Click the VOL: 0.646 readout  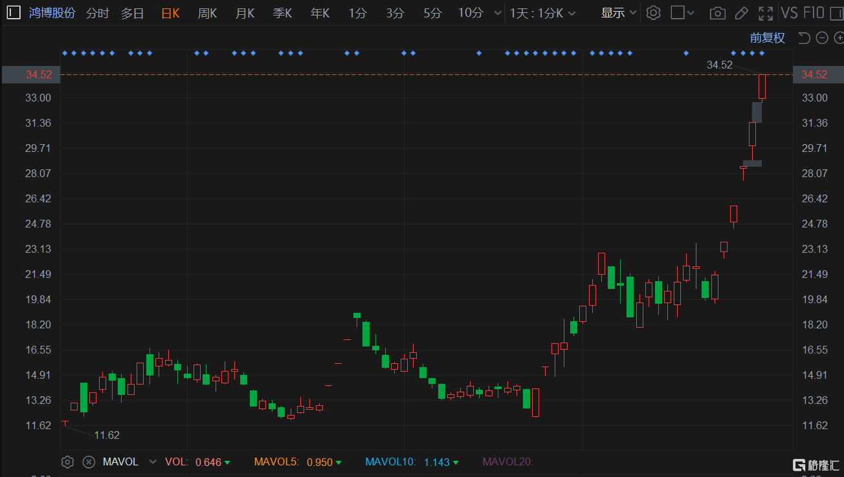[x=197, y=462]
